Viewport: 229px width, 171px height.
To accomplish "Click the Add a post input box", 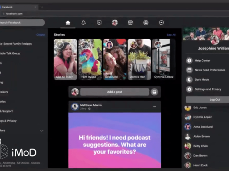I will coord(114,92).
